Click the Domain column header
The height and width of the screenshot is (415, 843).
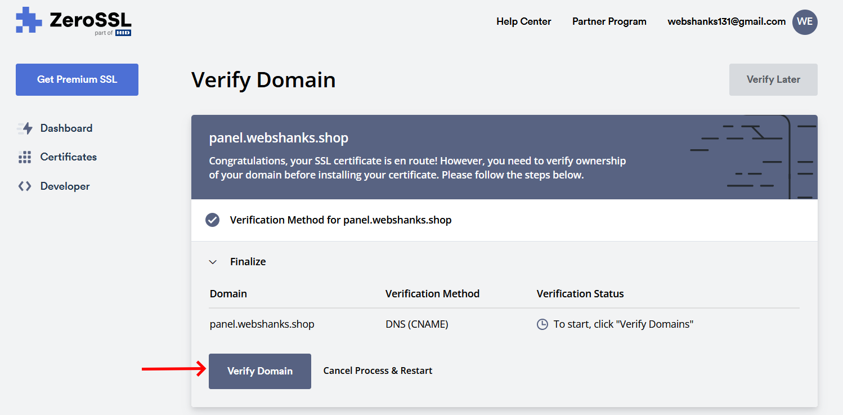(x=228, y=294)
